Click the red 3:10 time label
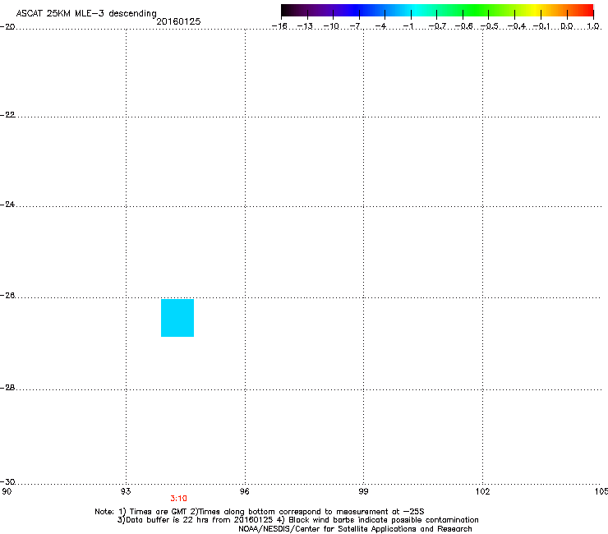Image resolution: width=608 pixels, height=534 pixels. click(179, 499)
